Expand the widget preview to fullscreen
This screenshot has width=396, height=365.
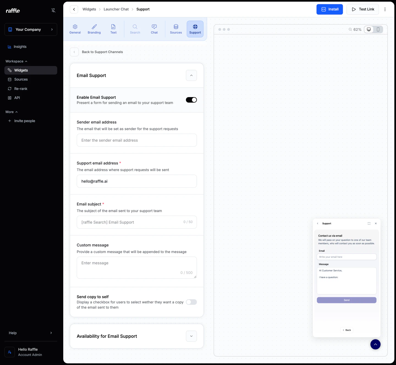click(369, 223)
